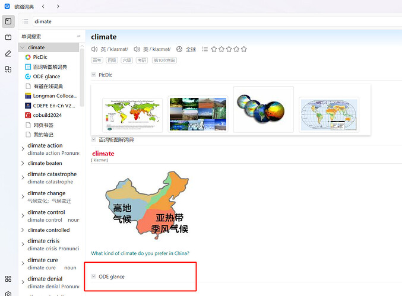Expand the climate change entry

(23, 197)
